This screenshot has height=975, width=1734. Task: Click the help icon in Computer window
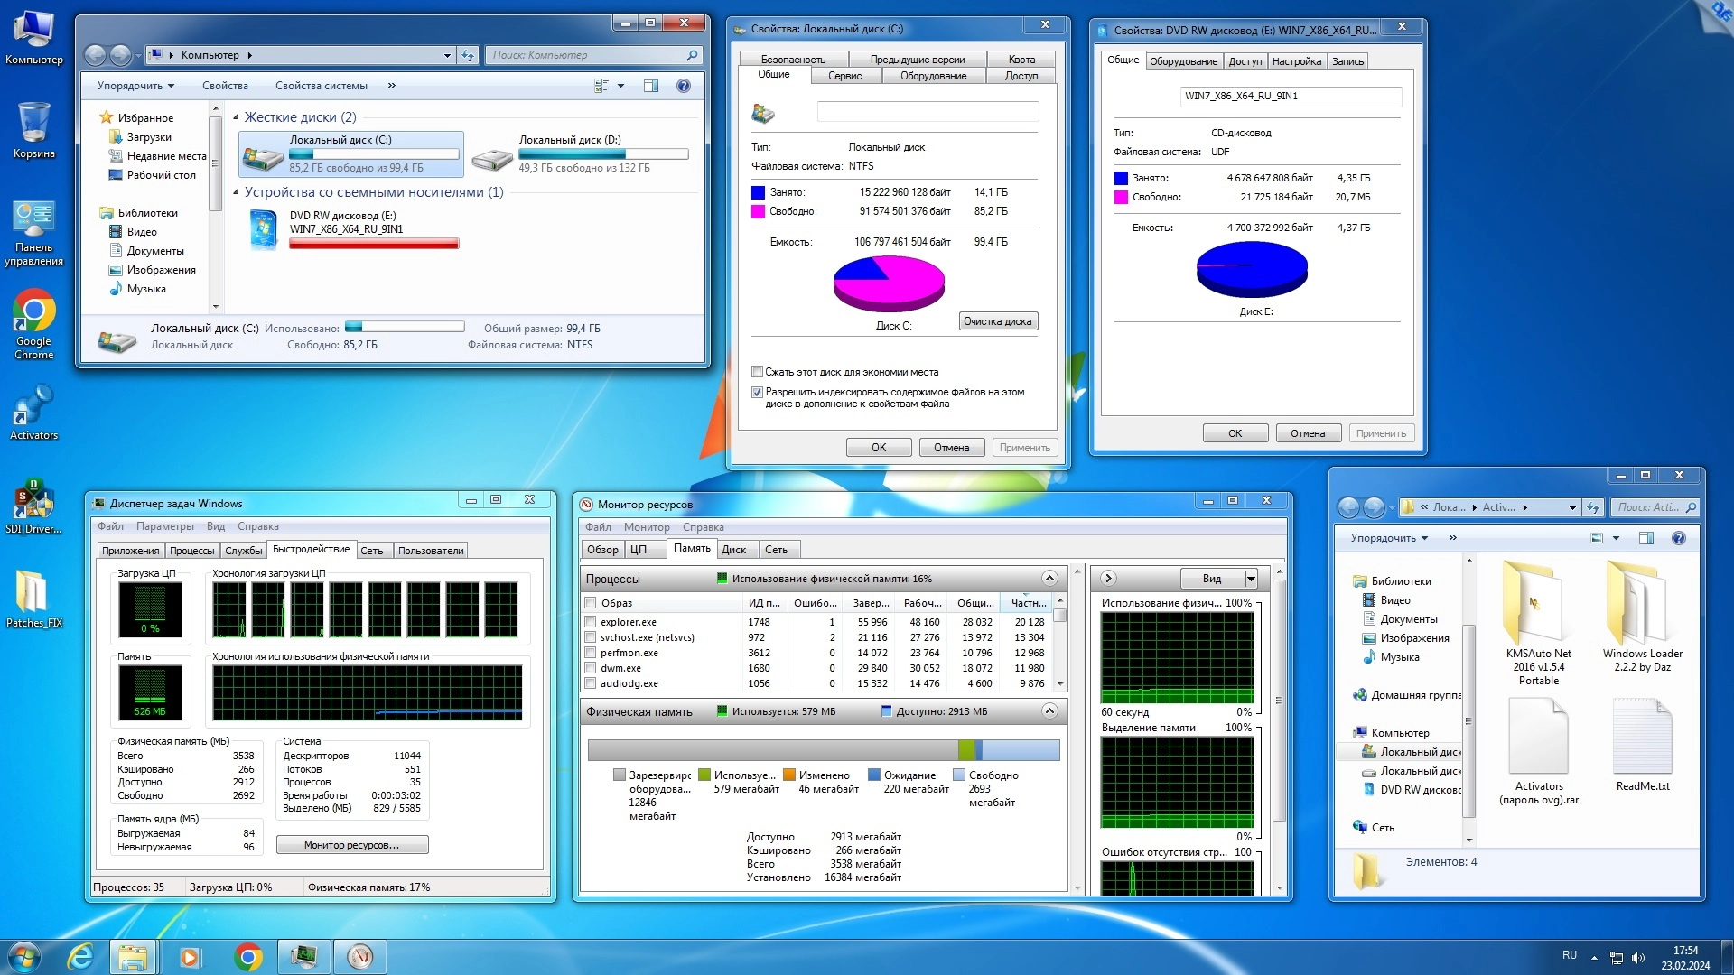(x=684, y=86)
